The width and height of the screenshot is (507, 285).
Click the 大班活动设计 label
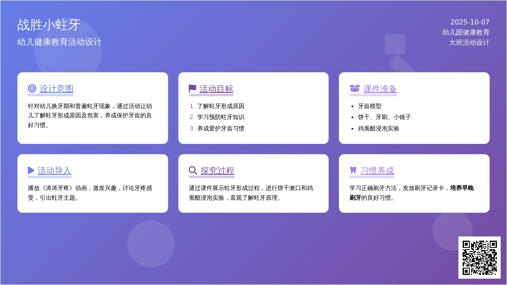tap(469, 43)
